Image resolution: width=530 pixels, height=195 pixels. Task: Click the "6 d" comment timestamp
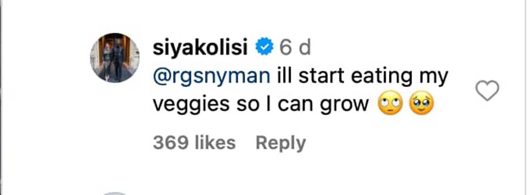point(295,47)
